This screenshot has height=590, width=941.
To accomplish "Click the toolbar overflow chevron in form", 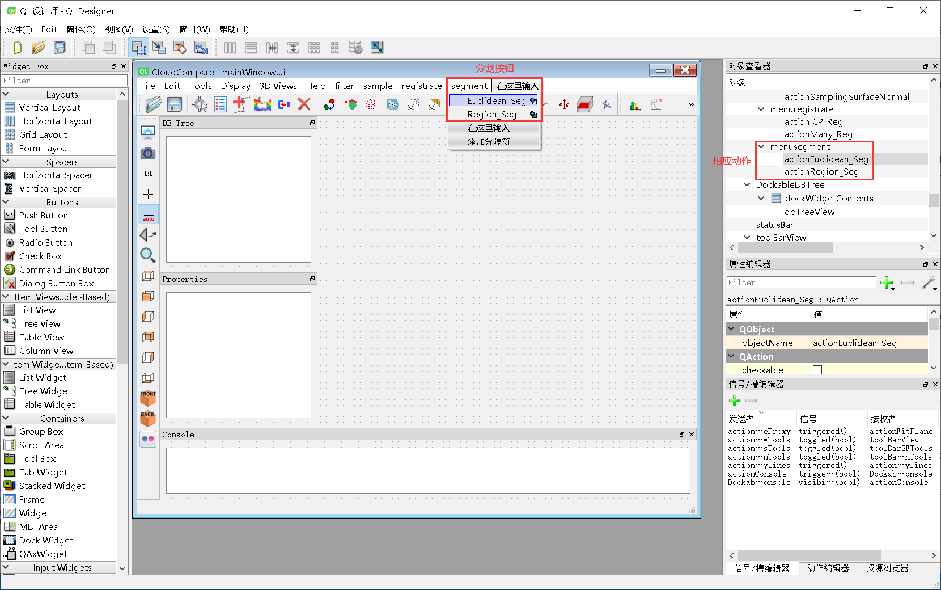I will click(x=691, y=104).
